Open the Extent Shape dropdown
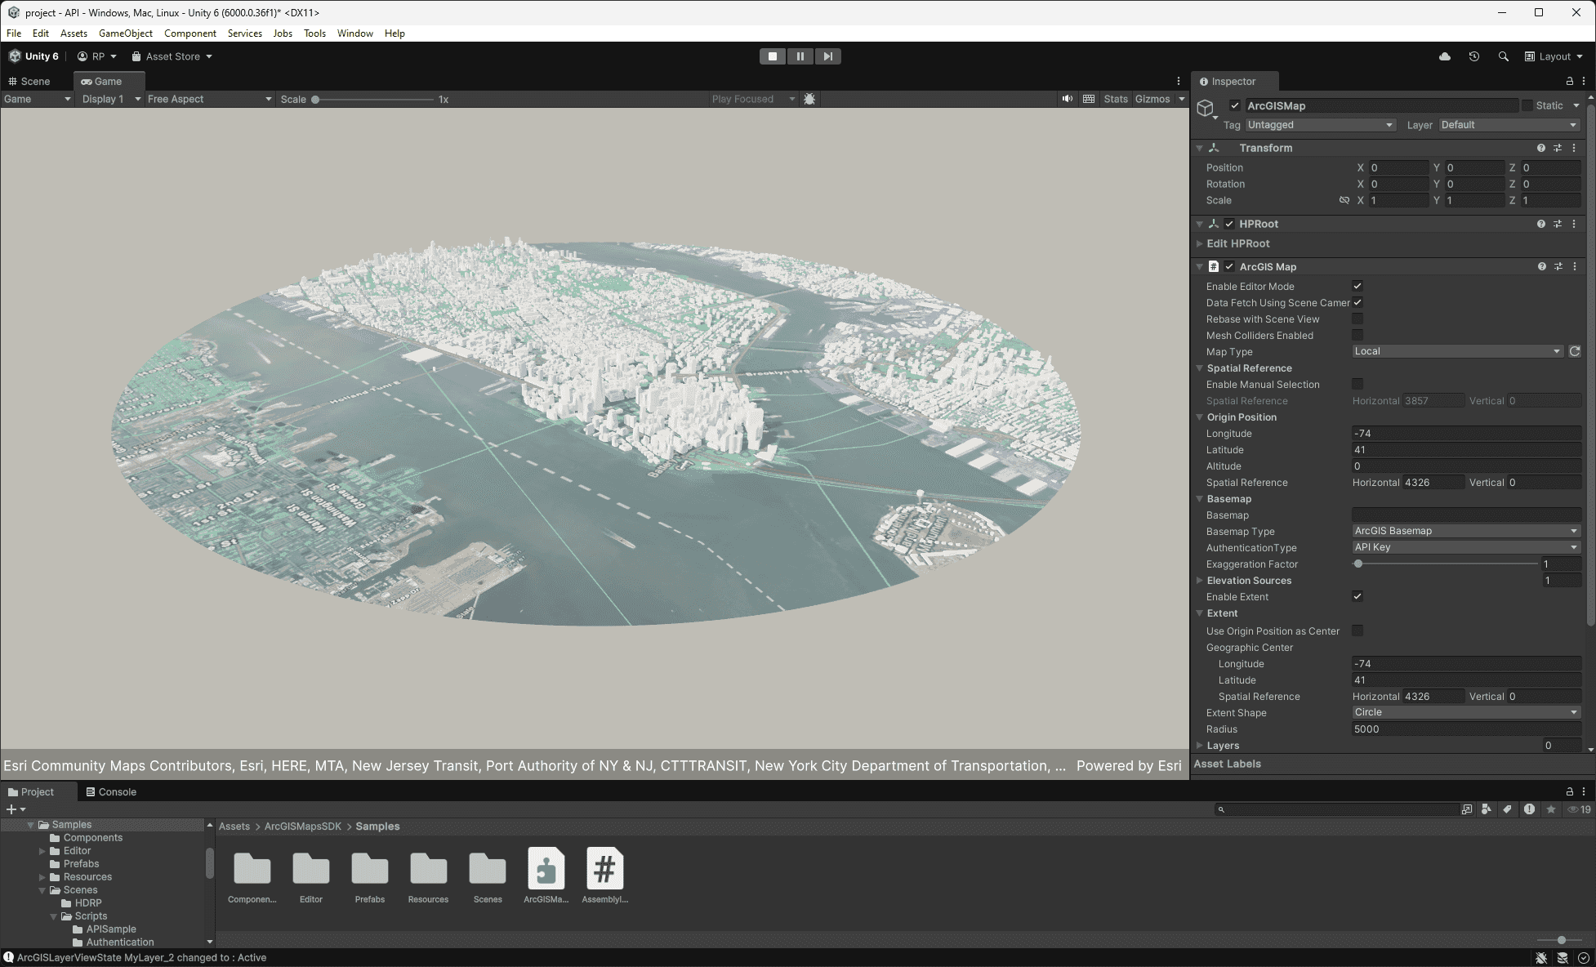Screen dimensions: 1596x967 coord(1465,712)
